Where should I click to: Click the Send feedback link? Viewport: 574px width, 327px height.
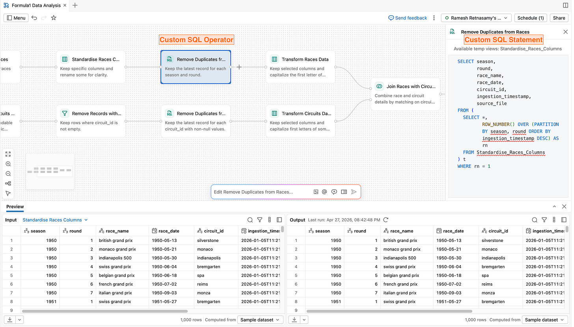pos(408,18)
